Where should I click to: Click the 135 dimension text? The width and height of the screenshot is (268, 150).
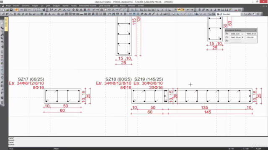204,107
